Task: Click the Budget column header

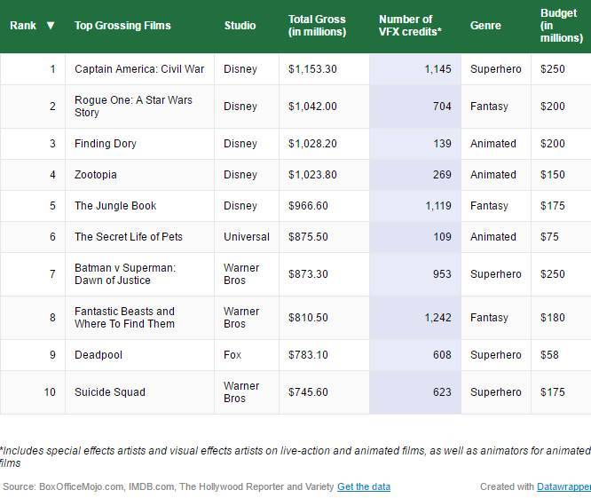Action: 561,26
